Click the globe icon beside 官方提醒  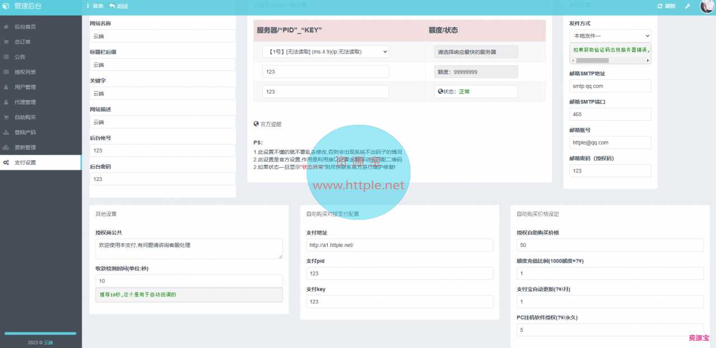tap(256, 124)
